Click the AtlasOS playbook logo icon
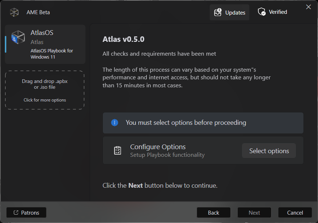 click(18, 37)
